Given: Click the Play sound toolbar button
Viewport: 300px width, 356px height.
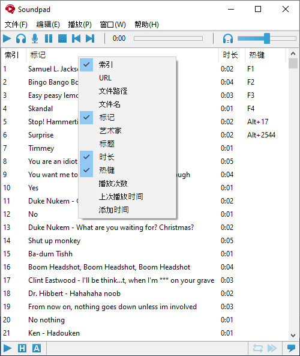Looking at the screenshot, I should point(7,38).
